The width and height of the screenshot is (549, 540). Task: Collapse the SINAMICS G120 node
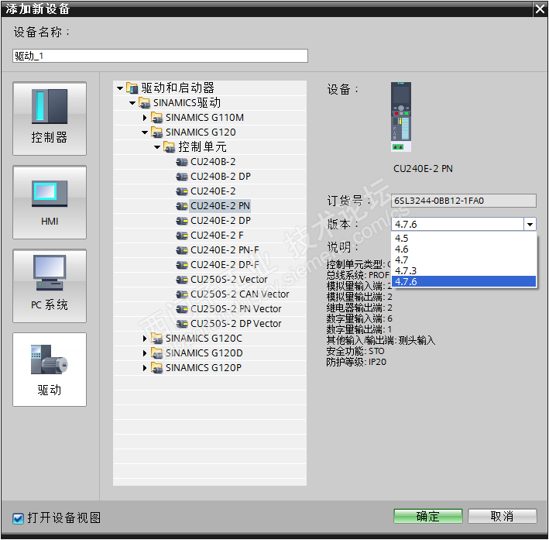tap(145, 132)
